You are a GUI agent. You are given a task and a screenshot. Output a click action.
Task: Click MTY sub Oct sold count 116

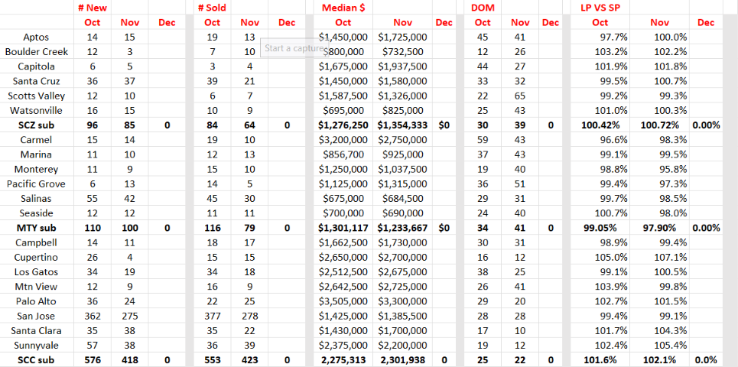(x=213, y=228)
